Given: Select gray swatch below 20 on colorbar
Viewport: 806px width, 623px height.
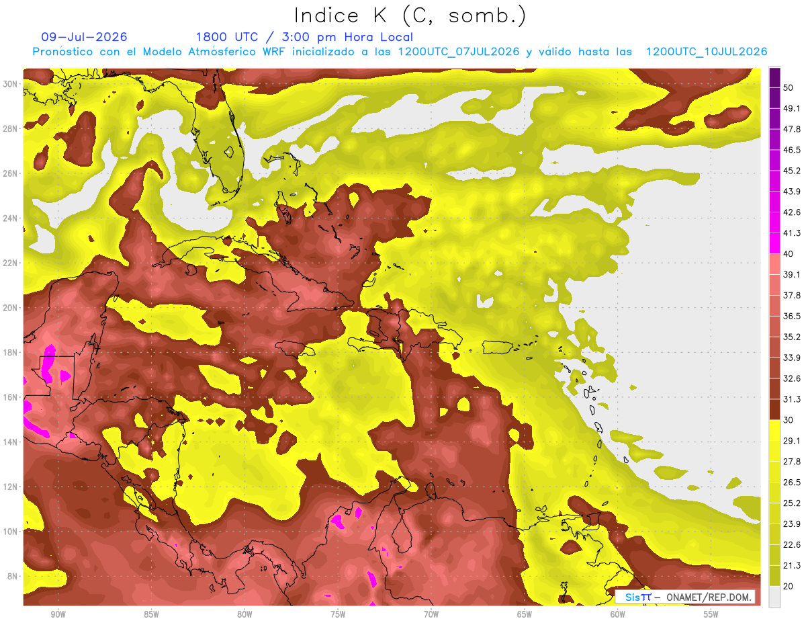Looking at the screenshot, I should click(x=774, y=597).
